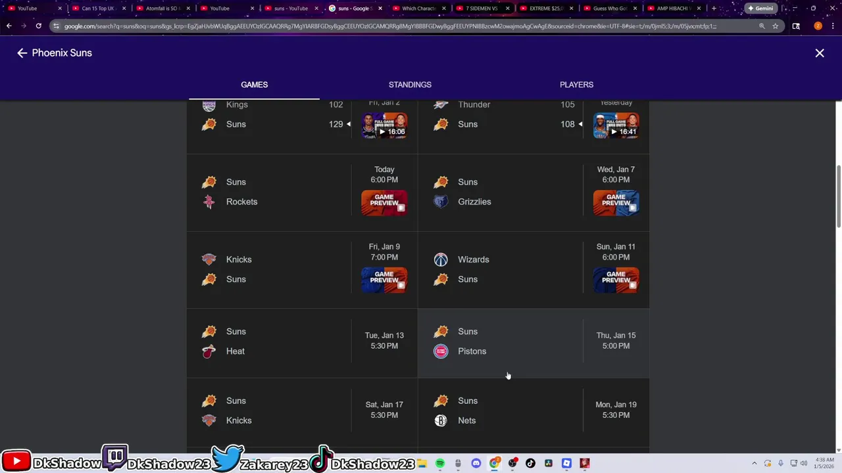
Task: Click the address bar URL
Action: coord(390,26)
